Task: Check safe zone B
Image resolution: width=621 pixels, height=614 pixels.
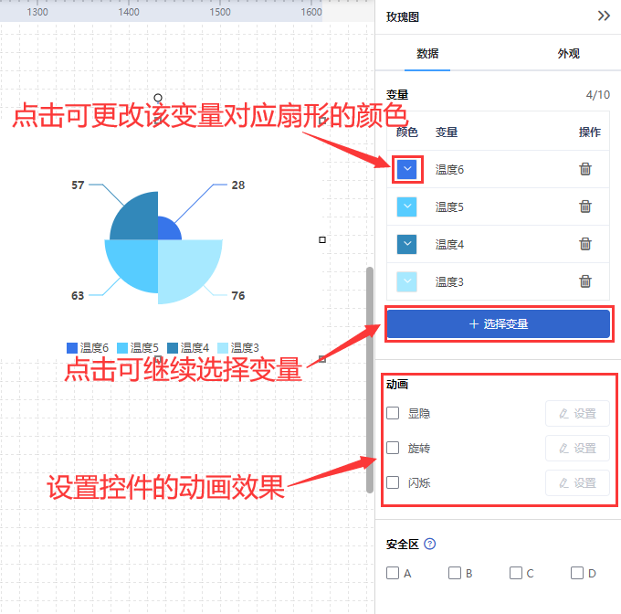Action: (454, 573)
